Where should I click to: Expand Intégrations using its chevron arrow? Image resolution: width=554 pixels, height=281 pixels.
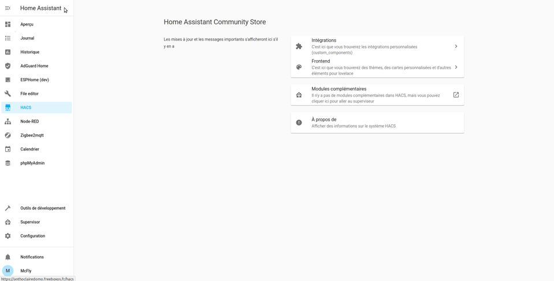click(x=456, y=46)
